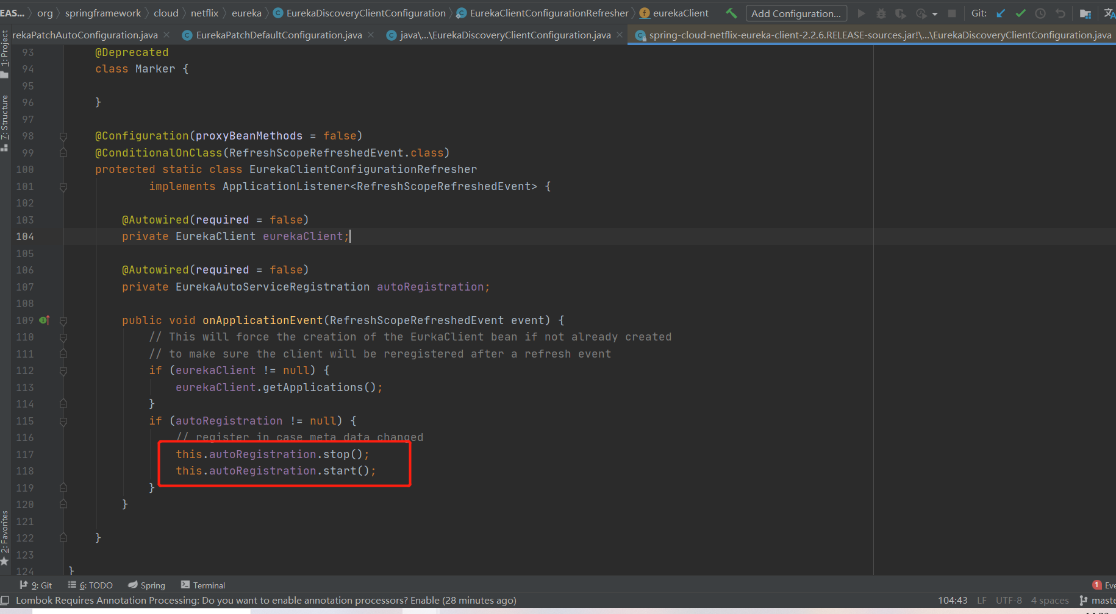Screen dimensions: 1116x614
Task: Toggle tool window quick-access square icon
Action: (5, 601)
